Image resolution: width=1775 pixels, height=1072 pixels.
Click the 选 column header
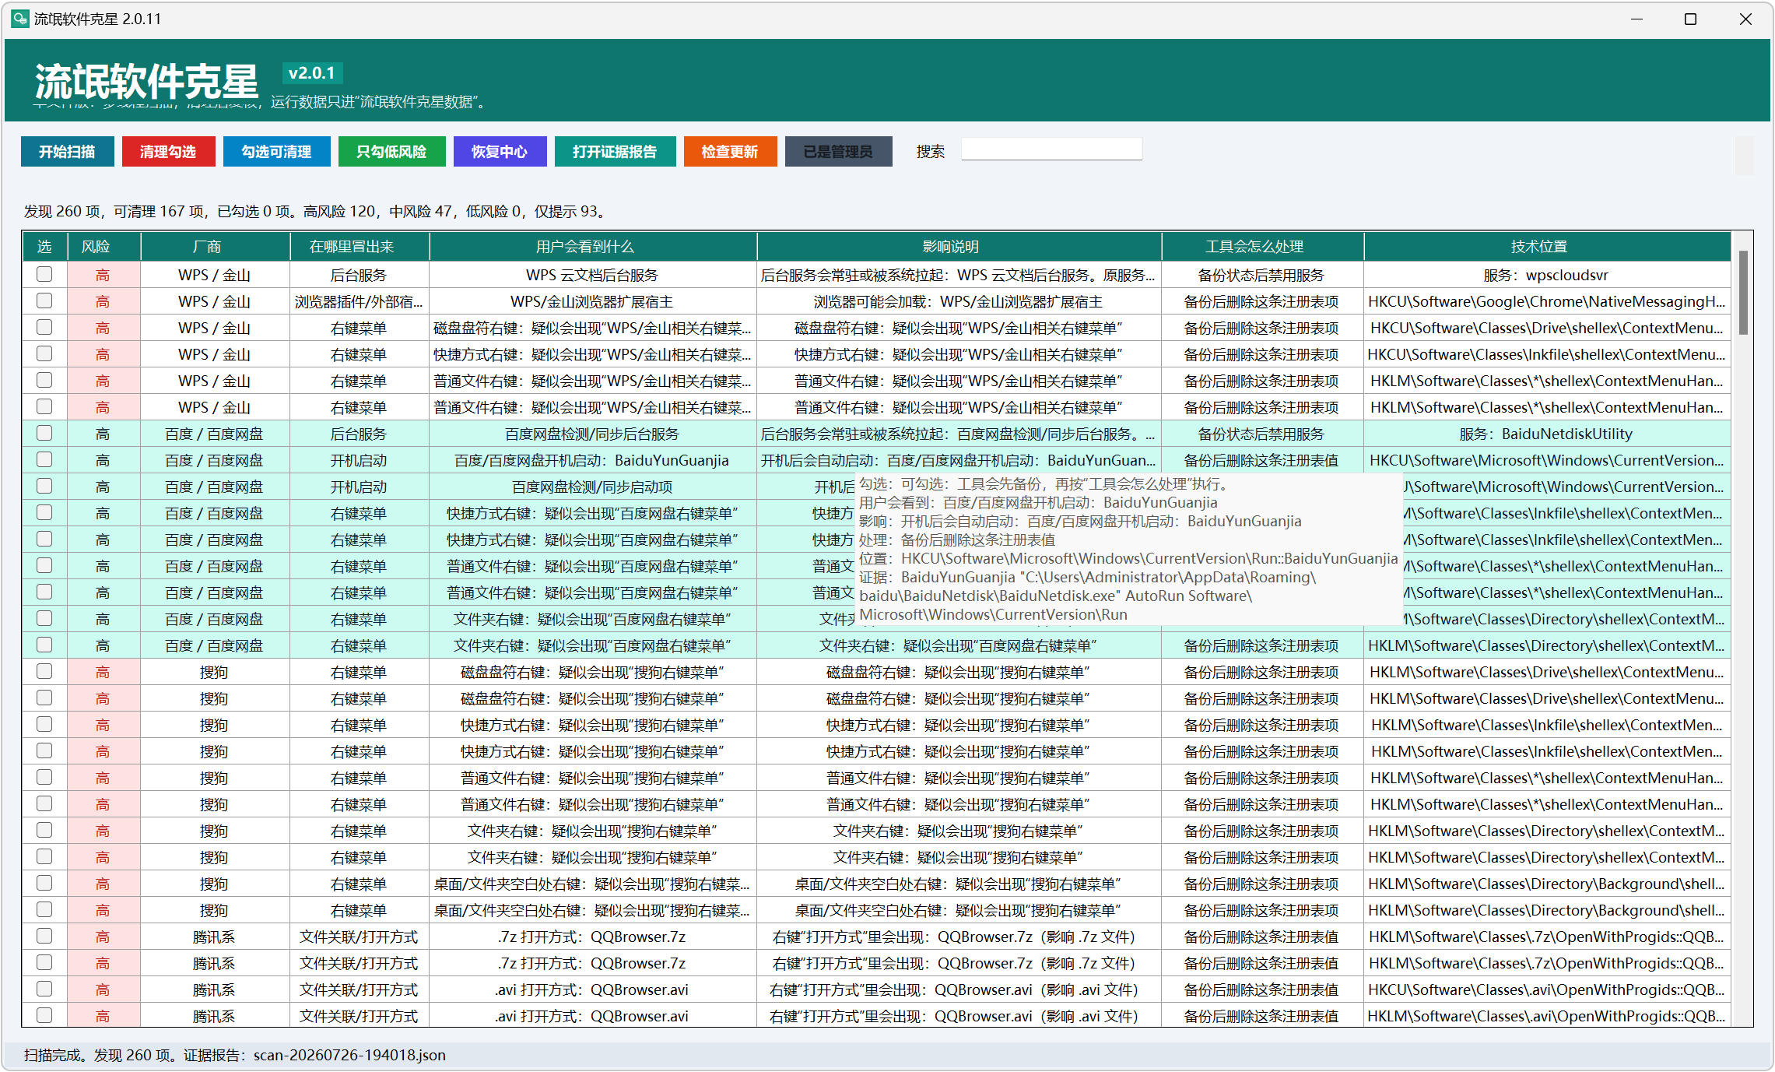44,247
